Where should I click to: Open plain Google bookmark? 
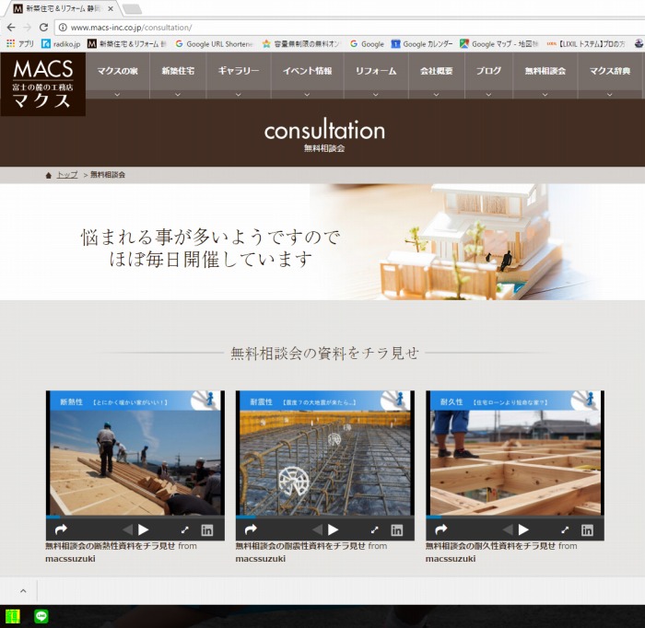click(x=367, y=43)
